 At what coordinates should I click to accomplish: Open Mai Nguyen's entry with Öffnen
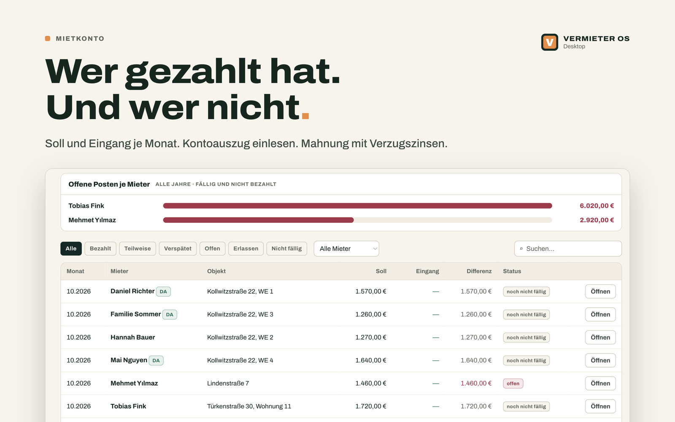(600, 360)
